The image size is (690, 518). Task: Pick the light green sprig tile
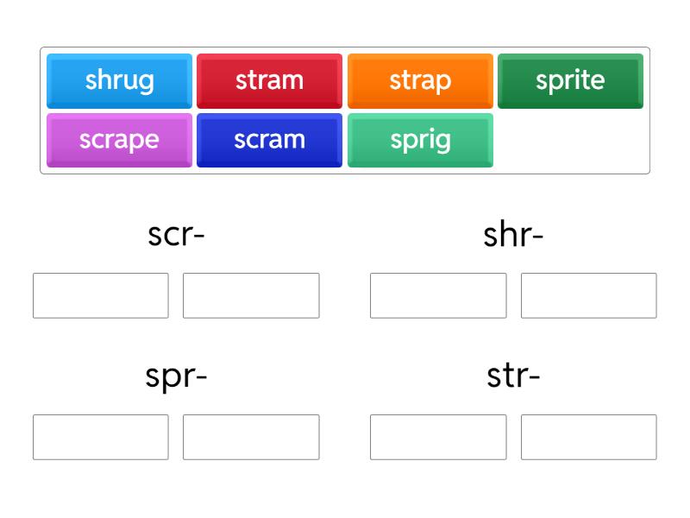[x=420, y=140]
